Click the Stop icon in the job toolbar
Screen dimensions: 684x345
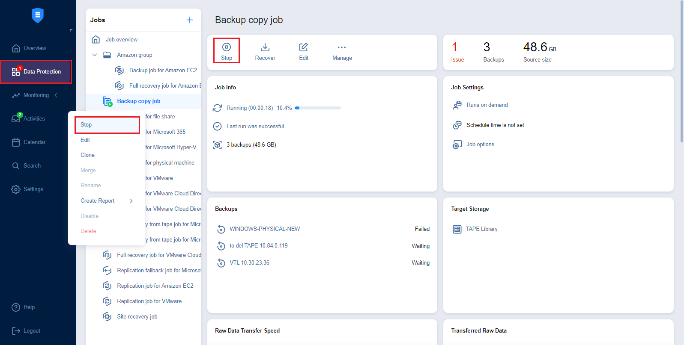click(x=227, y=47)
